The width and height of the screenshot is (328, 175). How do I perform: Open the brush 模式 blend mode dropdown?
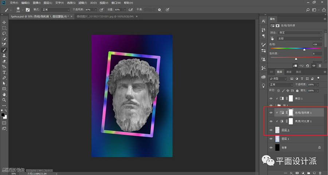56,10
